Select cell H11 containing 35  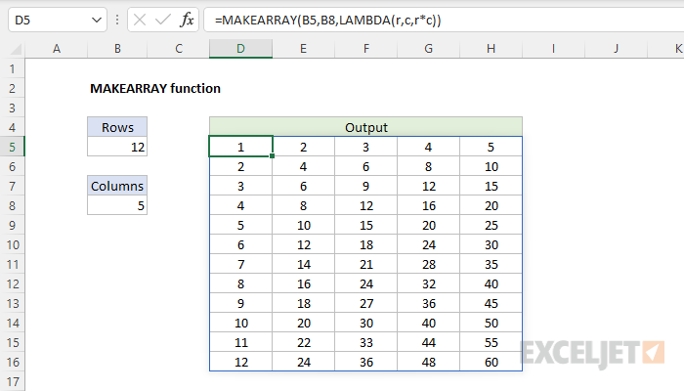(491, 264)
